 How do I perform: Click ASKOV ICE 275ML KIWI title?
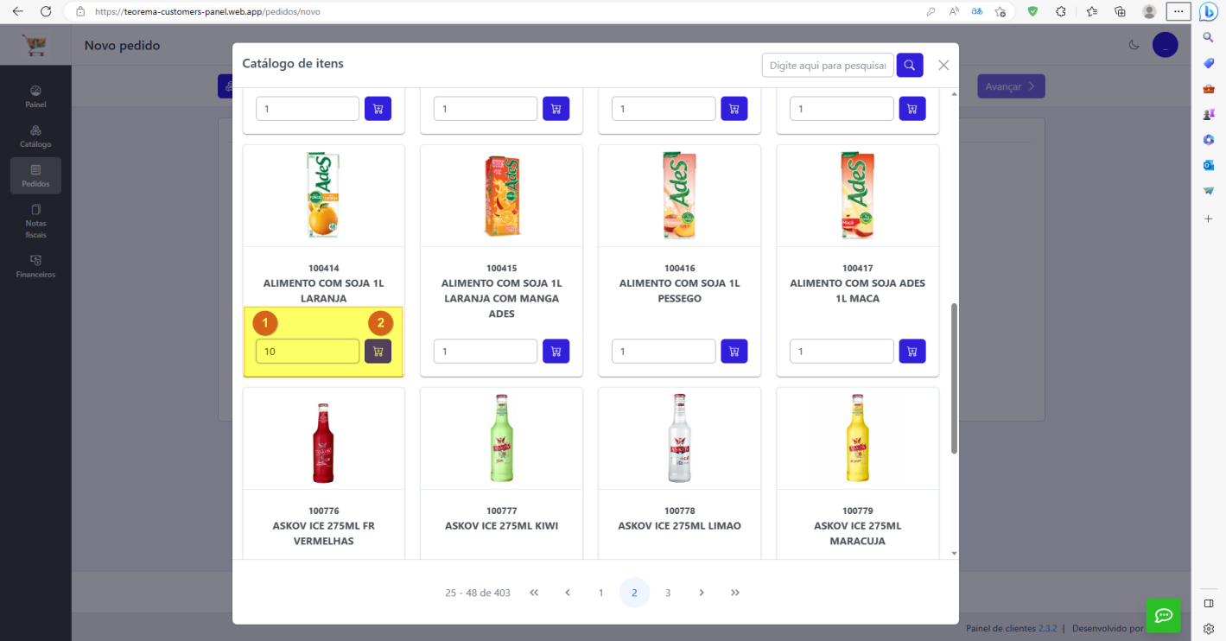(501, 526)
